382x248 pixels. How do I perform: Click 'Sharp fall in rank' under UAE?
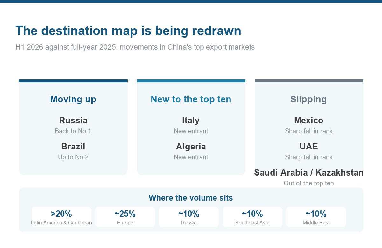click(x=309, y=157)
